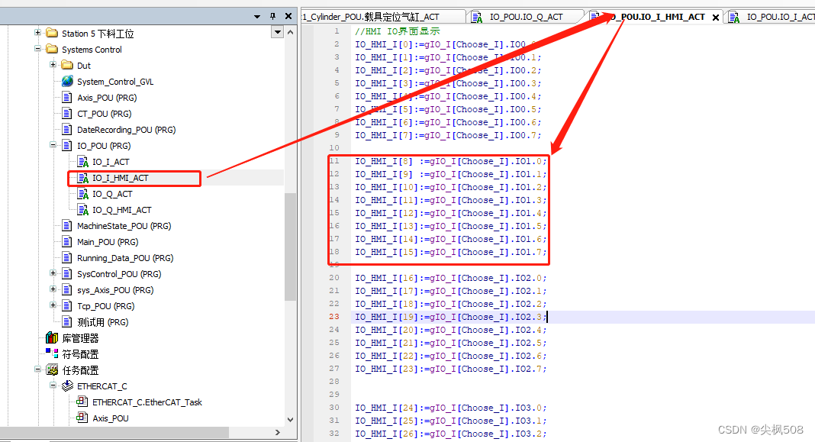The width and height of the screenshot is (815, 442).
Task: Click line number 23 in gutter
Action: 333,317
